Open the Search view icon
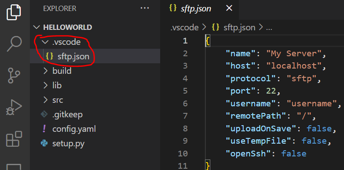 pos(15,44)
